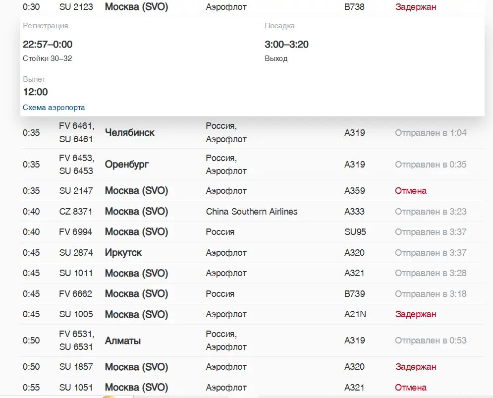The image size is (493, 398).
Task: Open the Схема аэропорта link
Action: (54, 108)
